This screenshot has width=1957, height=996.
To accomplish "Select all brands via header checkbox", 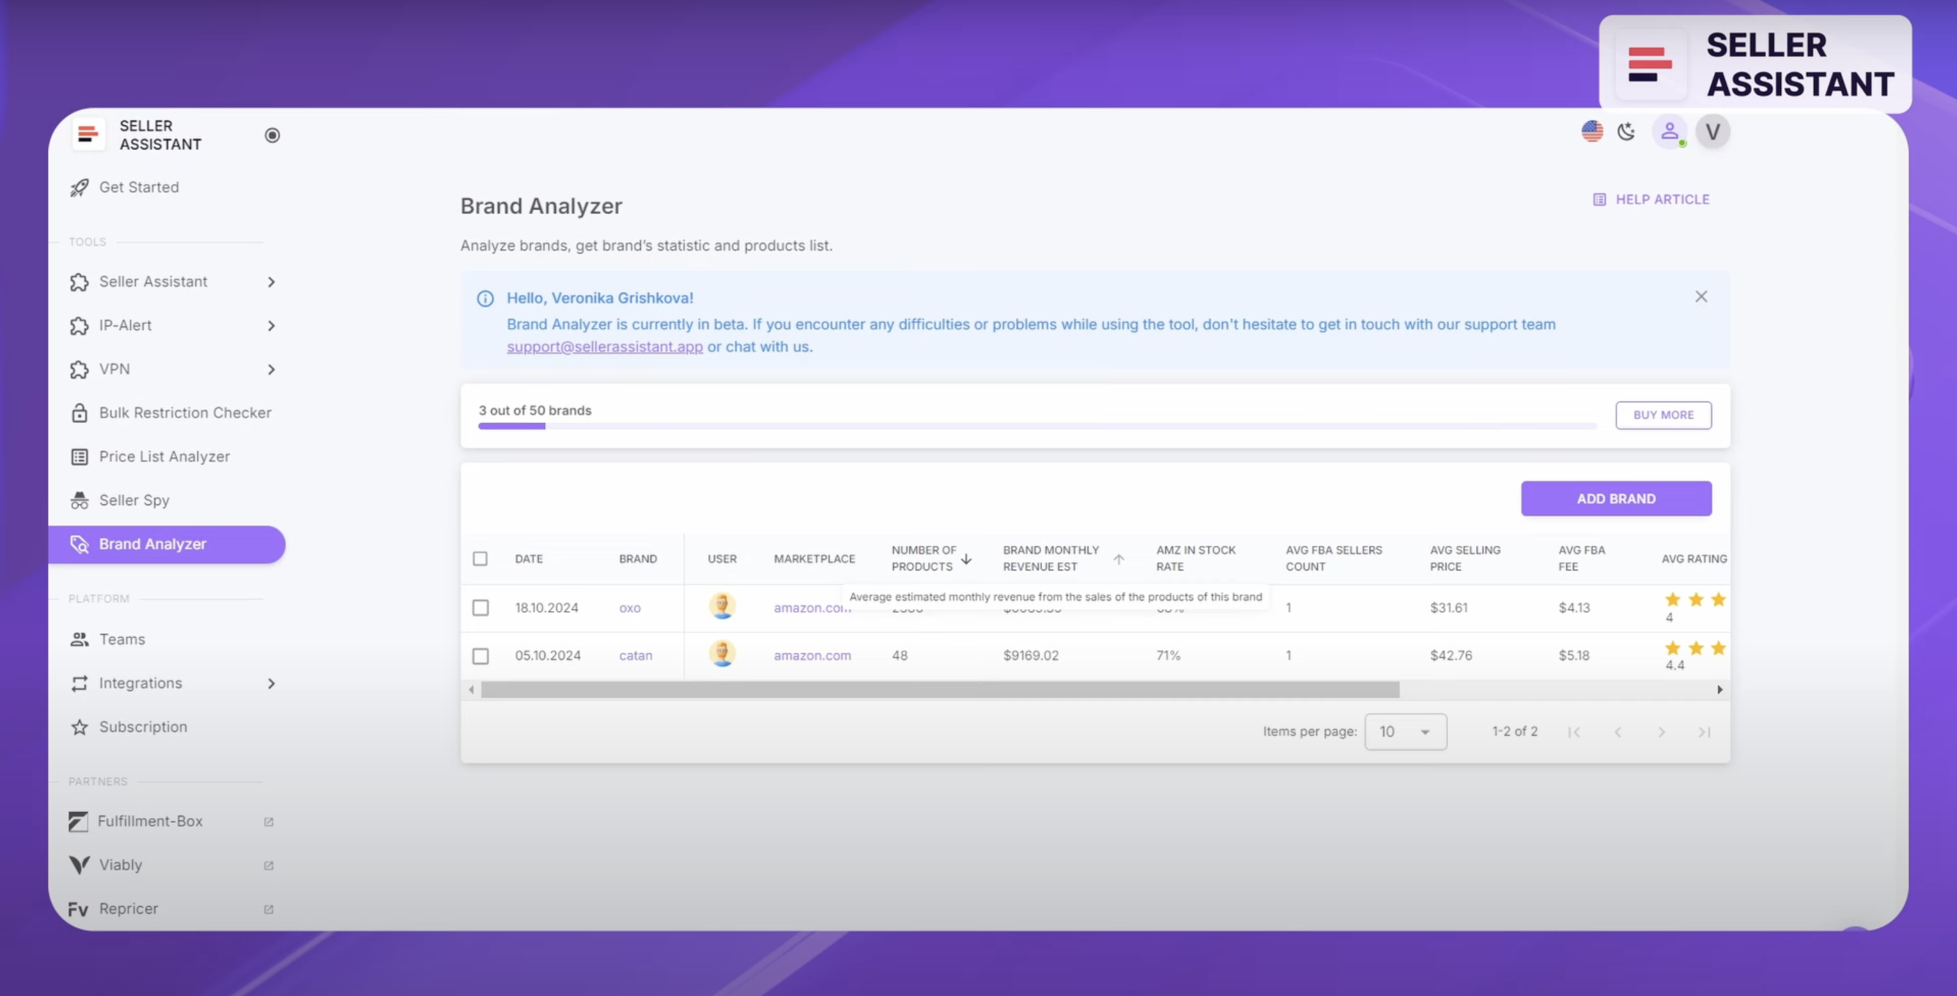I will point(480,558).
